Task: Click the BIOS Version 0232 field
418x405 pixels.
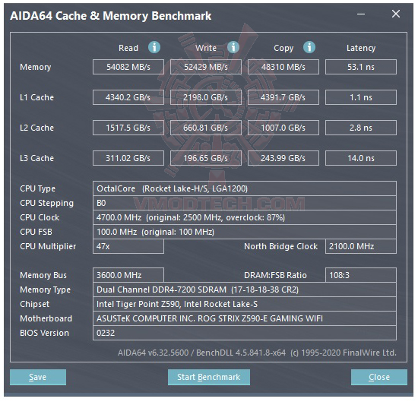Action: click(245, 333)
